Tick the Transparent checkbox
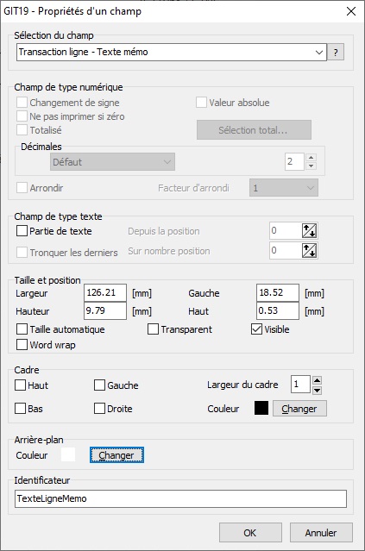This screenshot has height=551, width=365. pos(153,329)
